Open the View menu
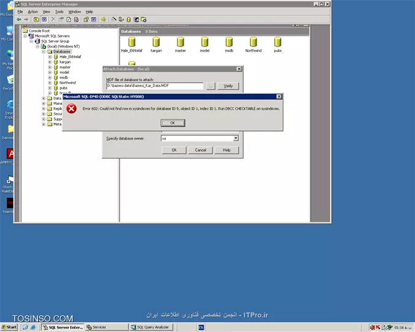415x332 pixels. 47,12
